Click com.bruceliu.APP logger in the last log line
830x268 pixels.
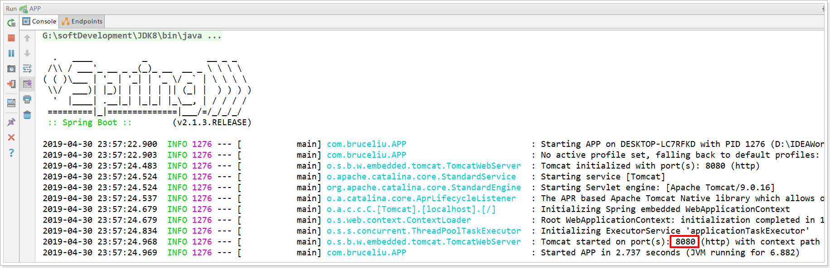[367, 253]
